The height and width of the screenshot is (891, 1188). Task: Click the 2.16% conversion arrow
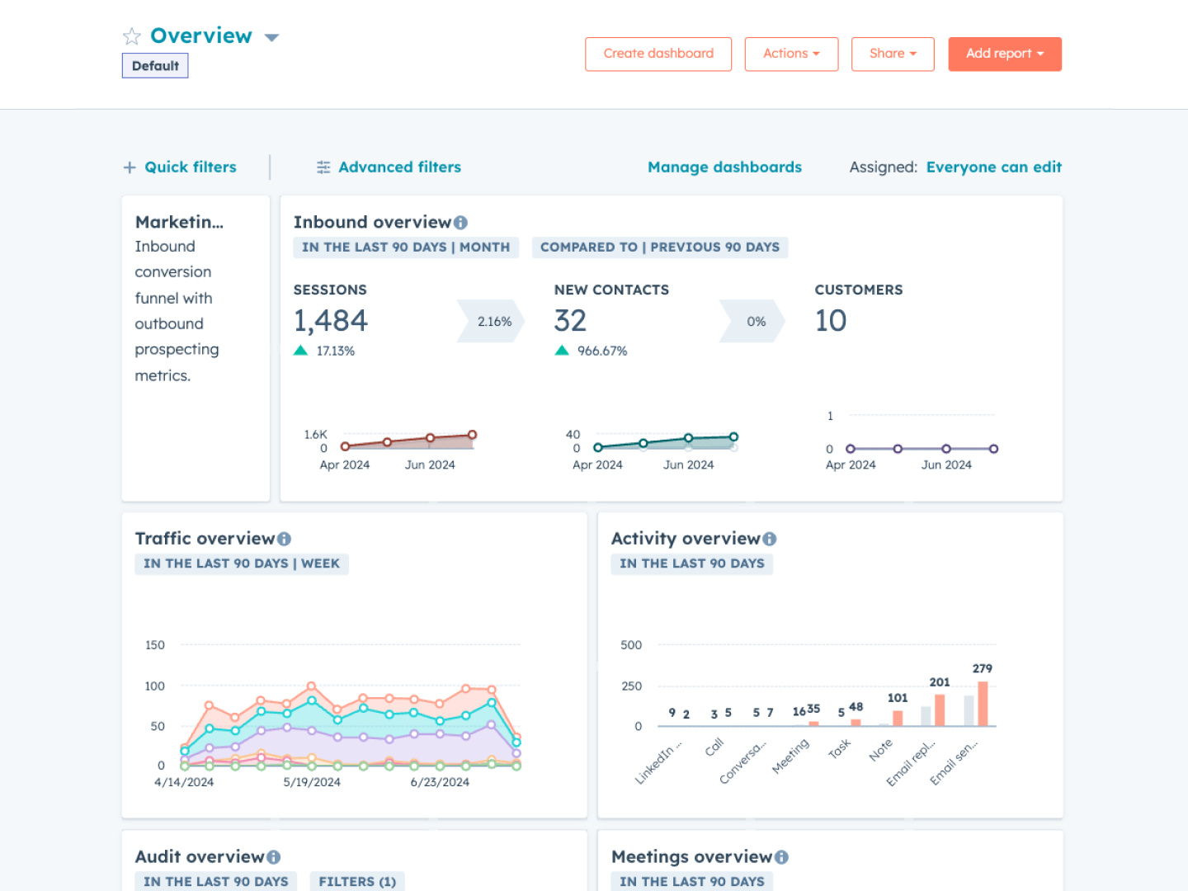(492, 322)
